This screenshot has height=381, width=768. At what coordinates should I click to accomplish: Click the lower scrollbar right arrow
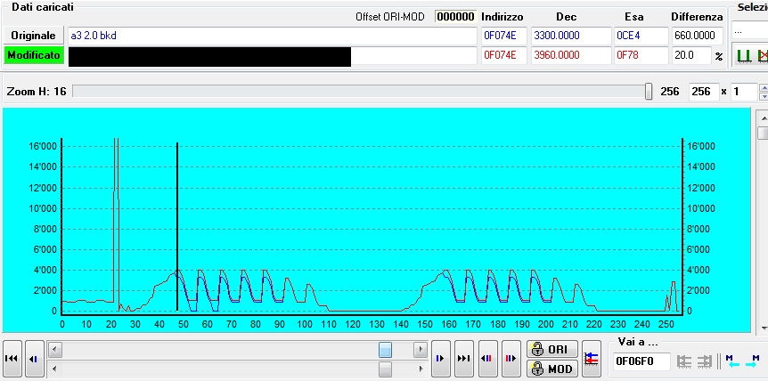(421, 369)
